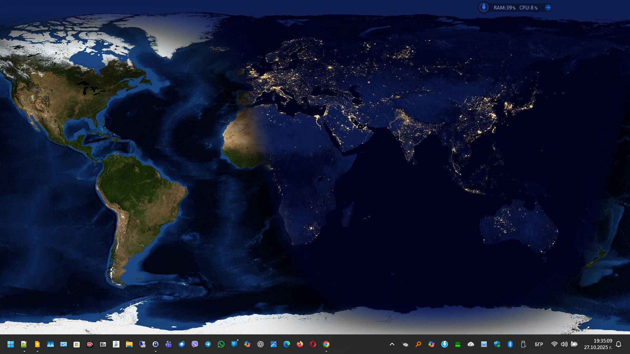Open the Windows Start menu

pyautogui.click(x=10, y=344)
